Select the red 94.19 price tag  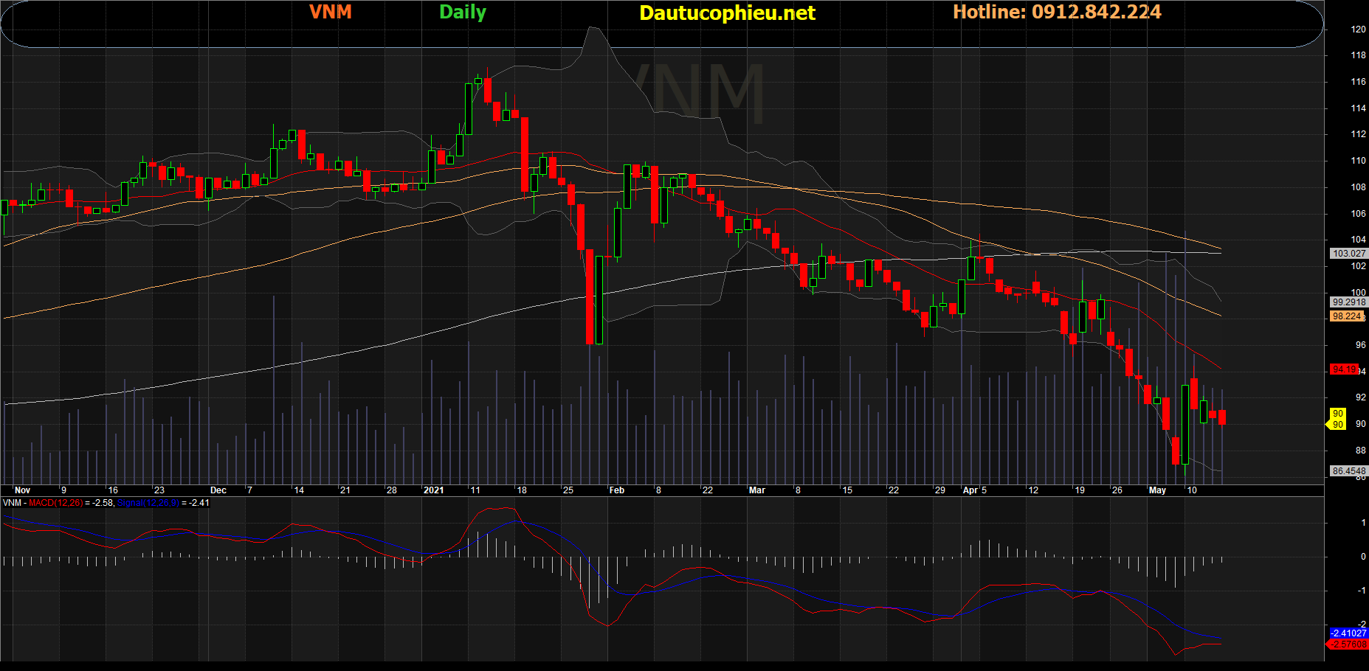pos(1344,369)
